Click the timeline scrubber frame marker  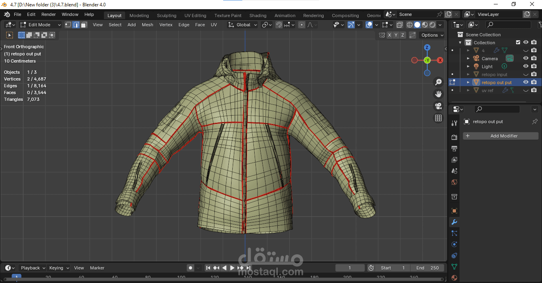coord(16,277)
